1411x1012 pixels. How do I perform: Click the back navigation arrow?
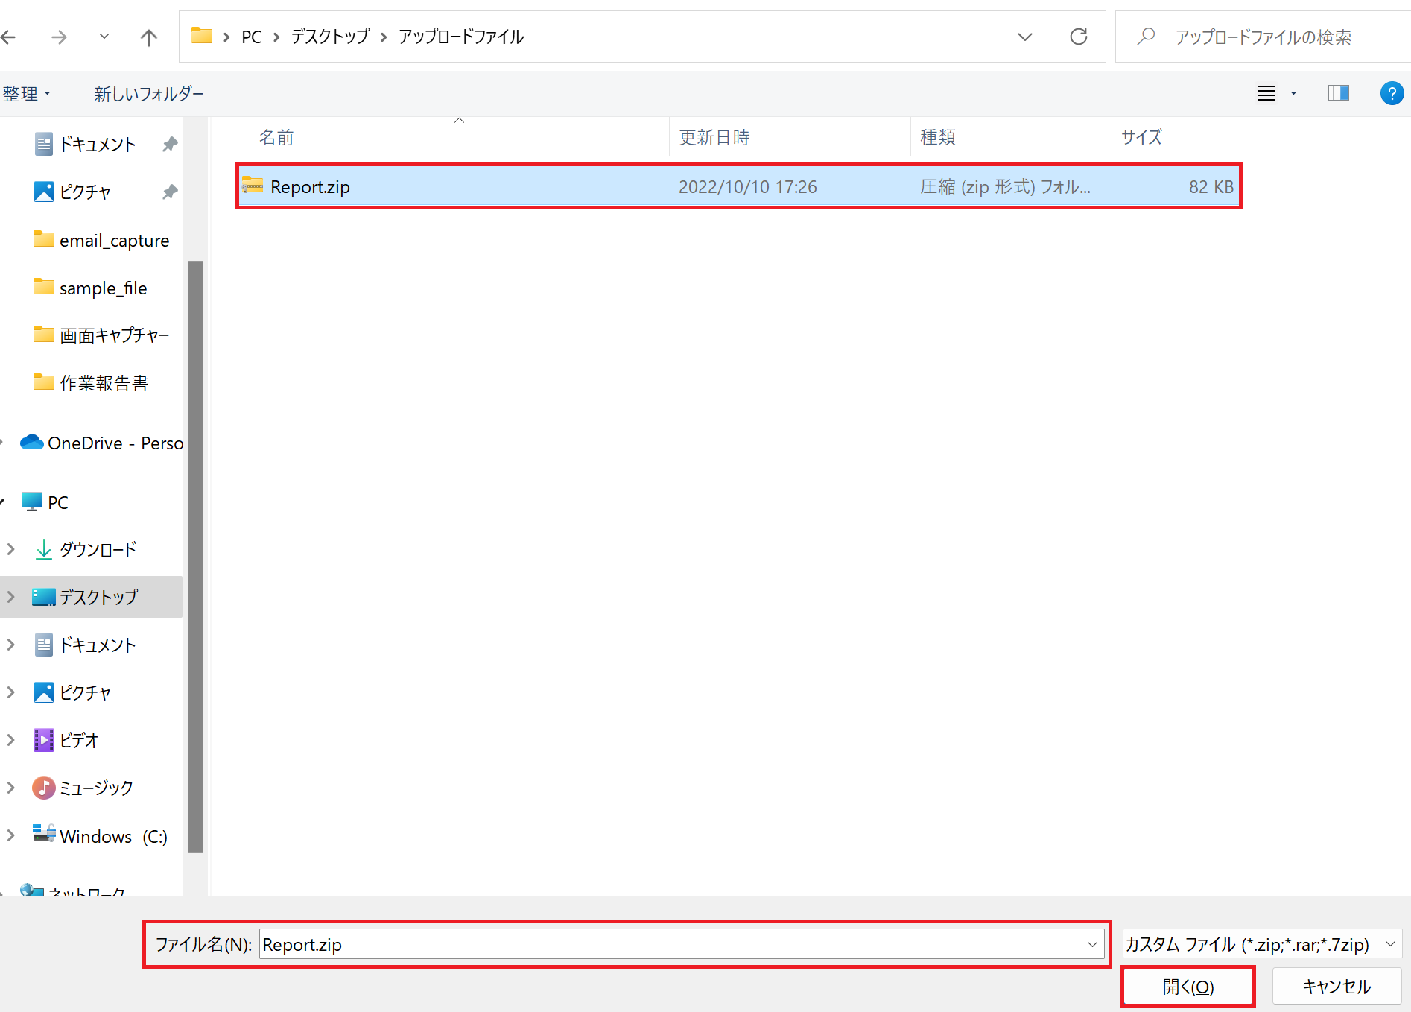pyautogui.click(x=9, y=37)
